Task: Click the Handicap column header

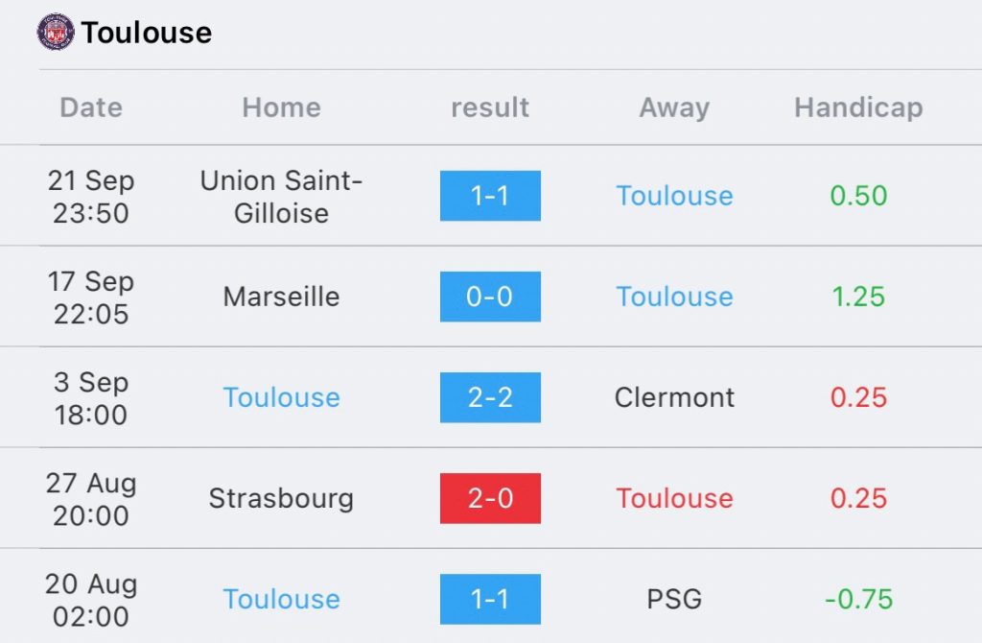Action: point(858,107)
